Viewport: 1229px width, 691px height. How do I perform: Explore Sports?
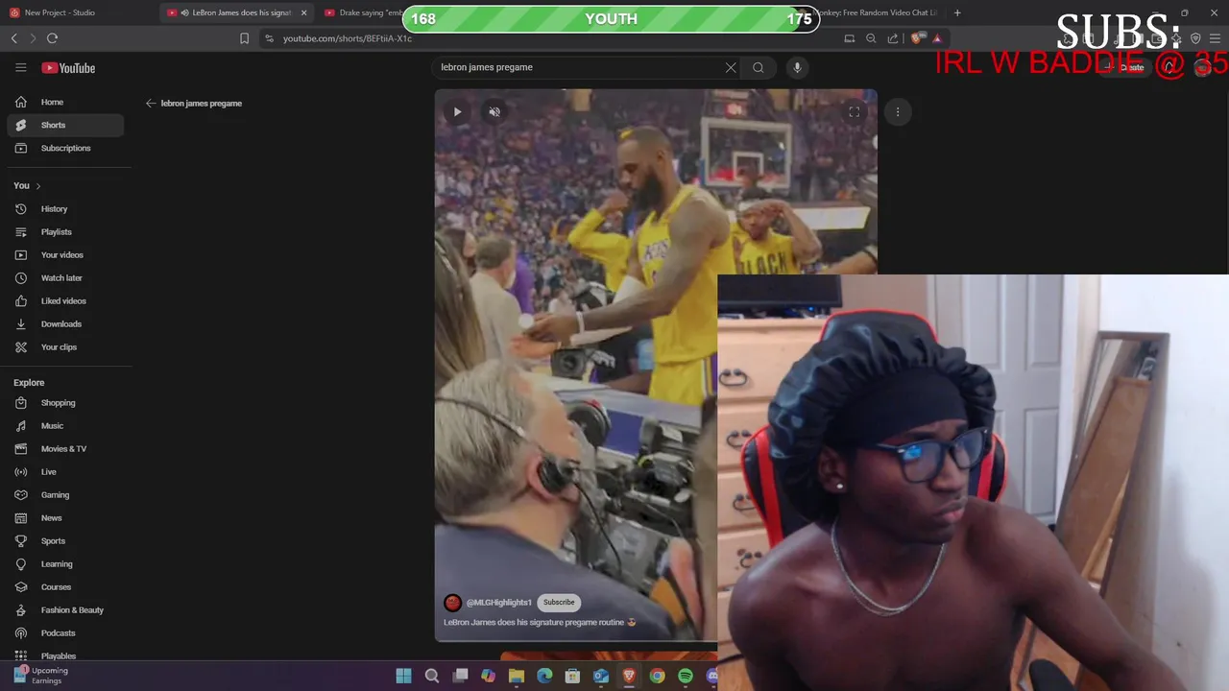coord(65,540)
